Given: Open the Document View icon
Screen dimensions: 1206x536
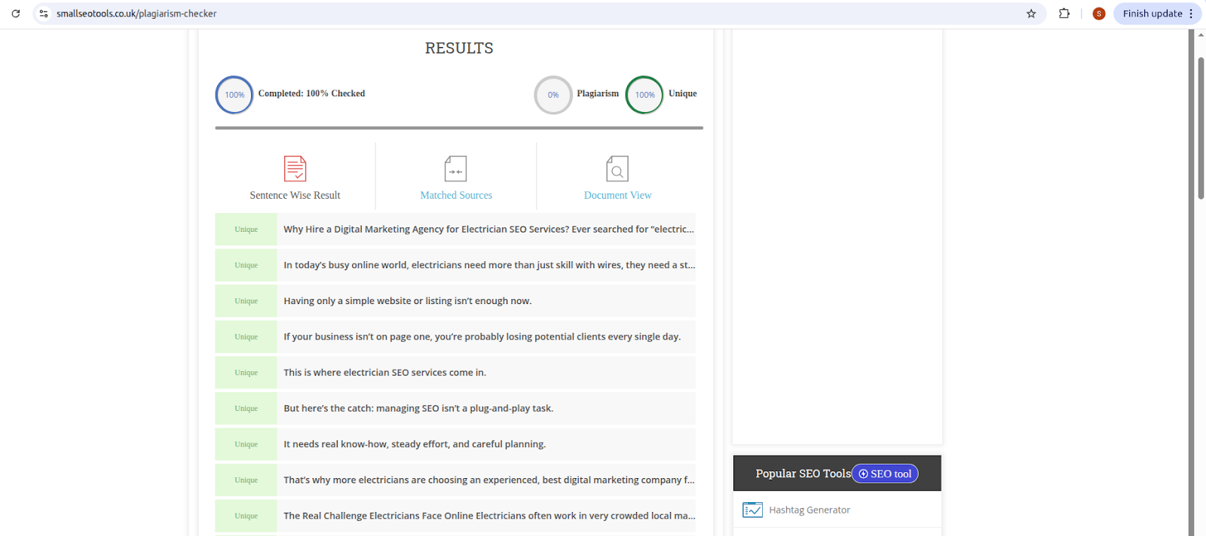Looking at the screenshot, I should [617, 169].
